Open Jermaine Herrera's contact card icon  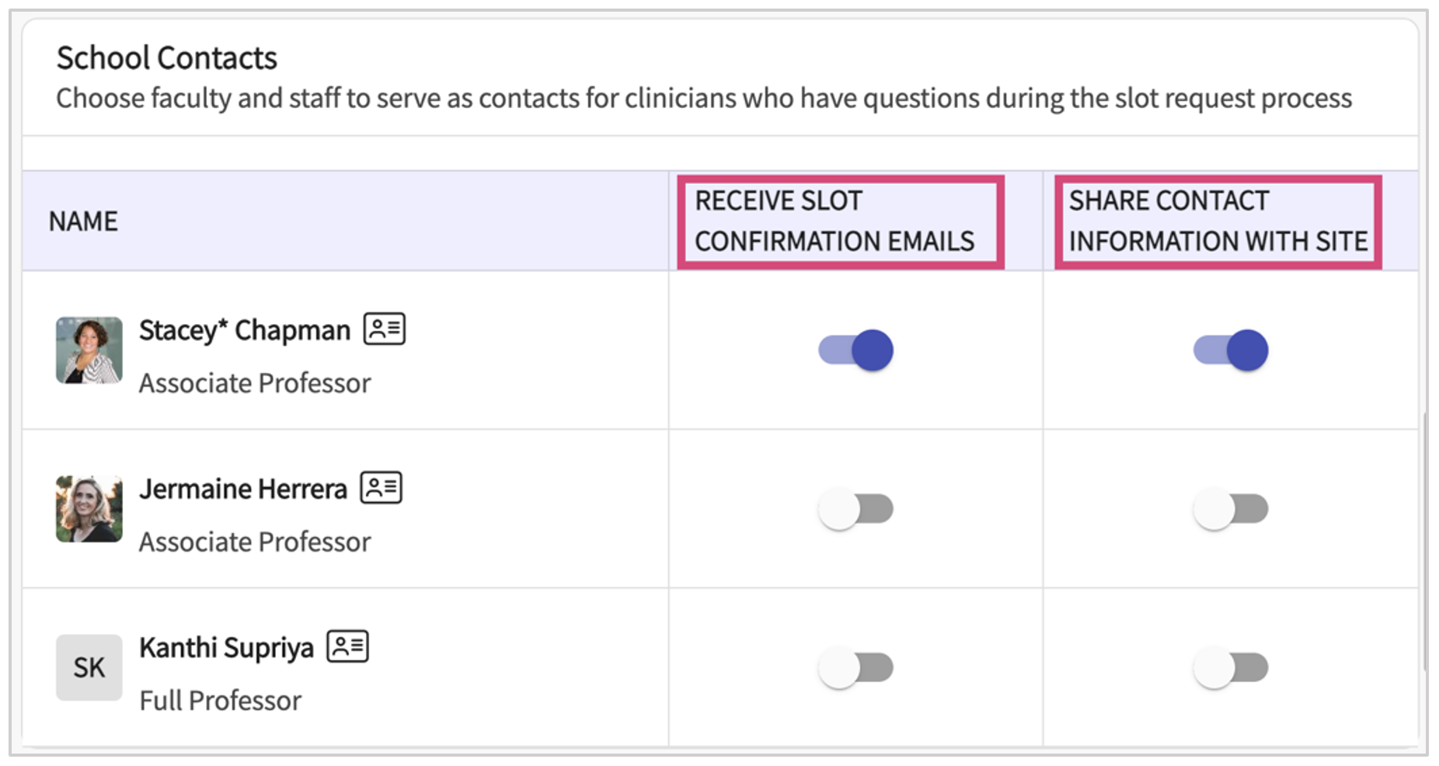(381, 488)
